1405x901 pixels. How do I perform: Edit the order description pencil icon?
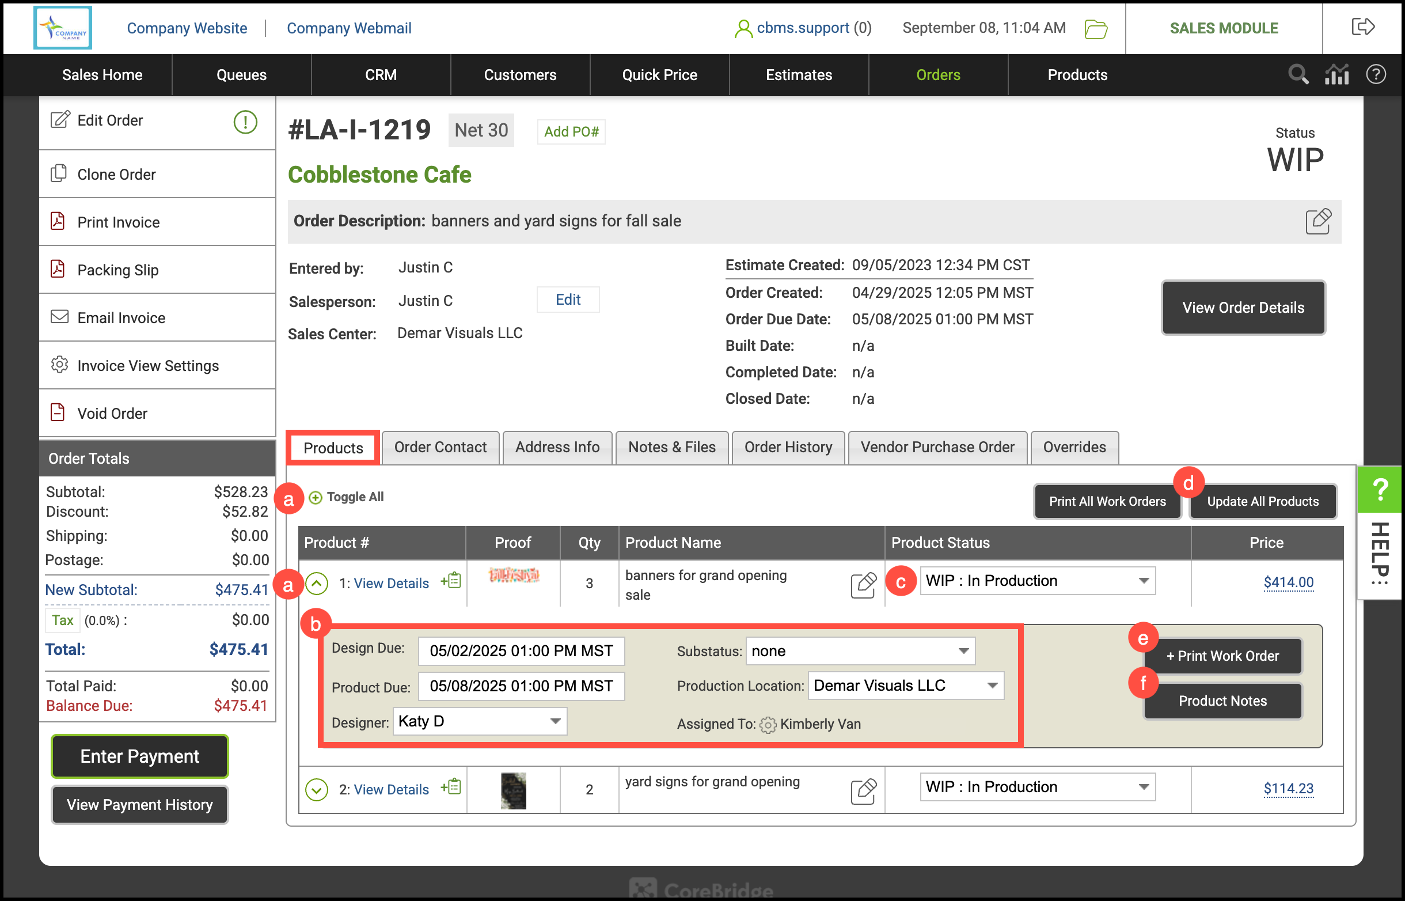(x=1319, y=221)
